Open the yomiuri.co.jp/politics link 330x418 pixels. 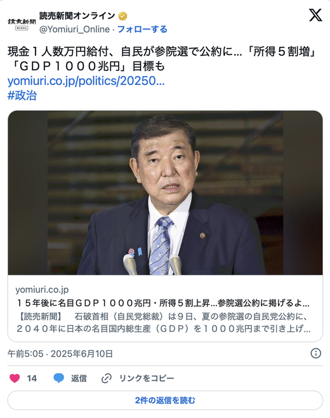(86, 81)
